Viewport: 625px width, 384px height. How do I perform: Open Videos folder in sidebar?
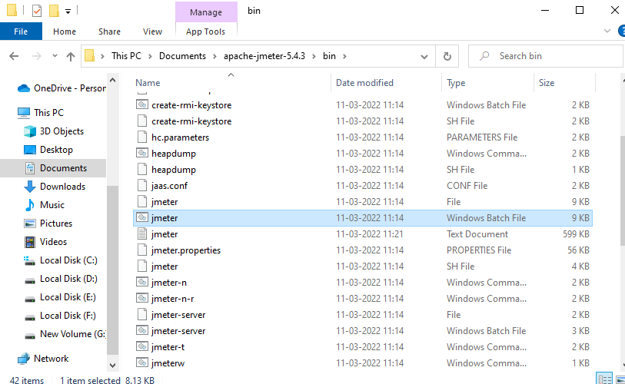click(45, 242)
